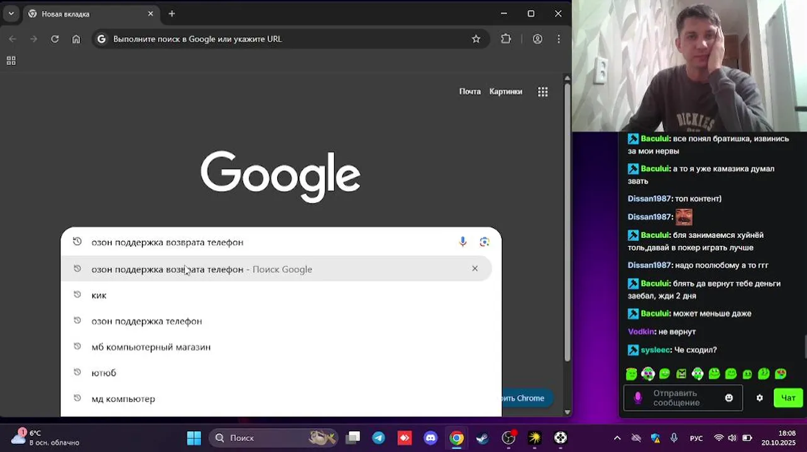Open Google apps launcher grid

click(x=543, y=92)
